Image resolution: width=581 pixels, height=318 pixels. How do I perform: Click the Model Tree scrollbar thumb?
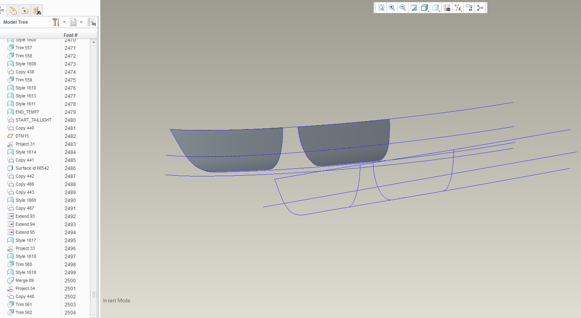pos(93,294)
